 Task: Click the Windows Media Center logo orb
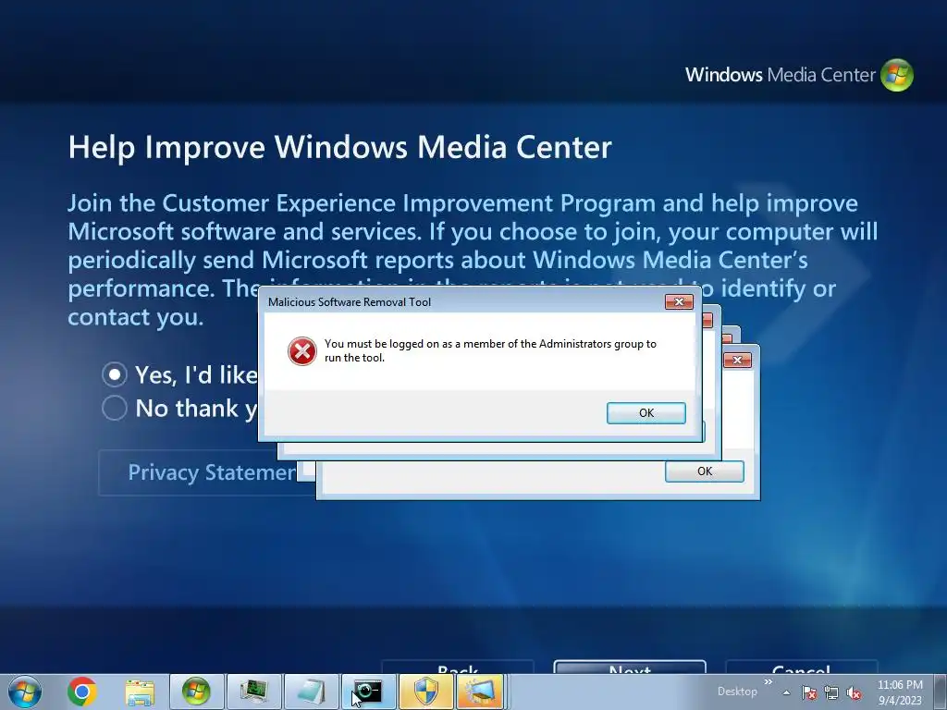pos(897,75)
